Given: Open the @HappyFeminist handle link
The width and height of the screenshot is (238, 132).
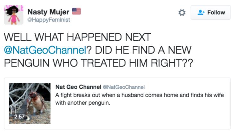Looking at the screenshot, I should [x=48, y=20].
